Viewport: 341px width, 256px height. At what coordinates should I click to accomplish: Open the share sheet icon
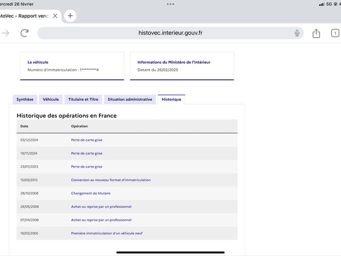[316, 33]
